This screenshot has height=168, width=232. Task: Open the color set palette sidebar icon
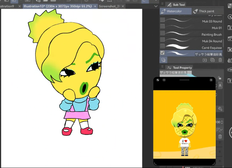[230, 6]
